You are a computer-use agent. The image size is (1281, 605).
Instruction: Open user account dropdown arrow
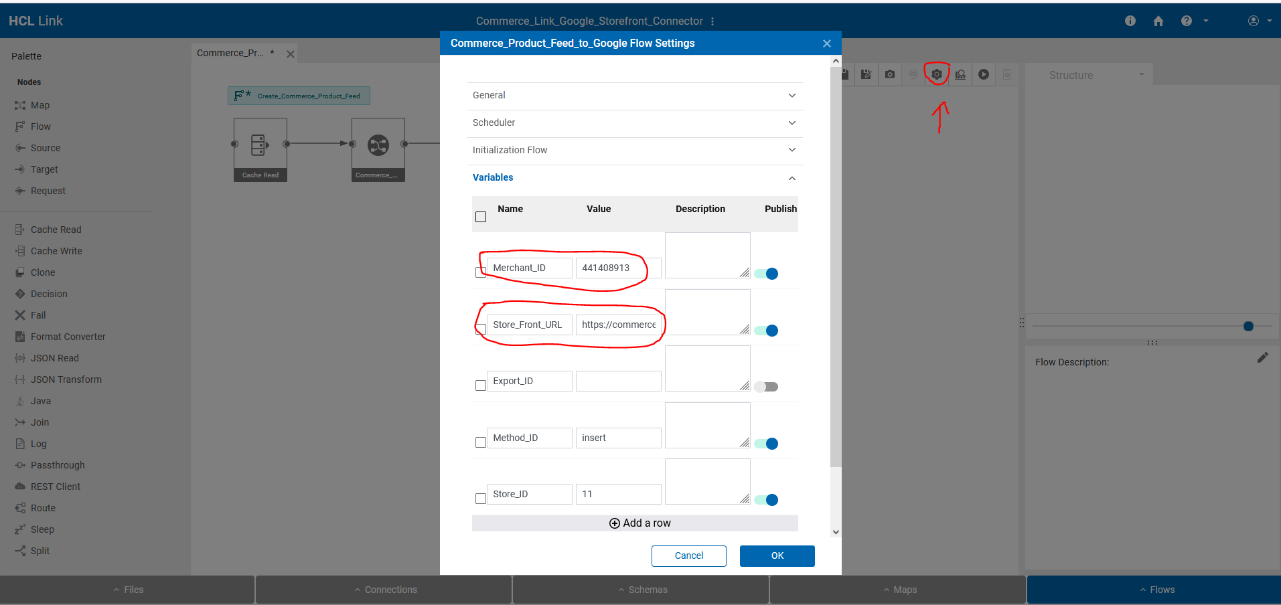tap(1269, 21)
